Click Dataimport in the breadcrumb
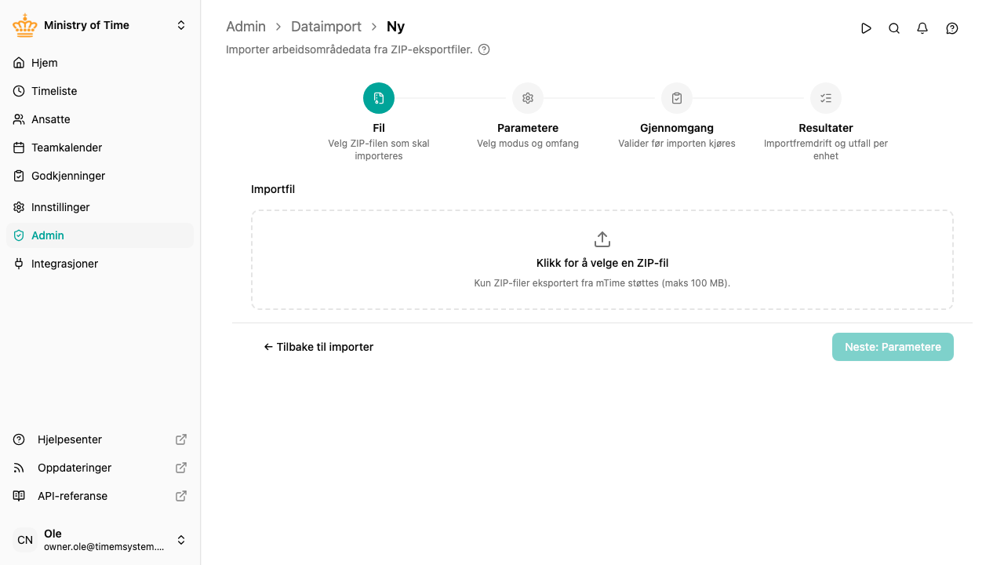 326,27
